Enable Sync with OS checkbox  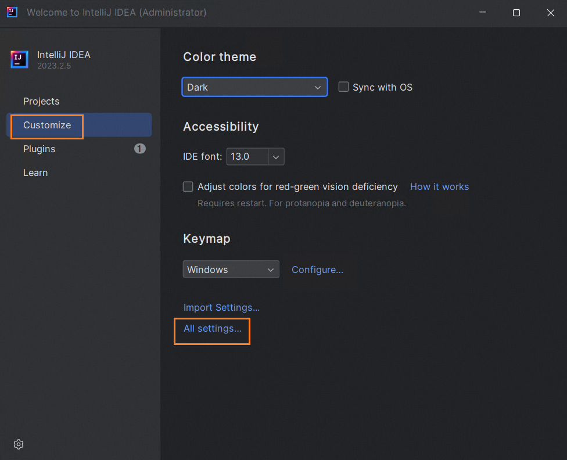tap(343, 87)
